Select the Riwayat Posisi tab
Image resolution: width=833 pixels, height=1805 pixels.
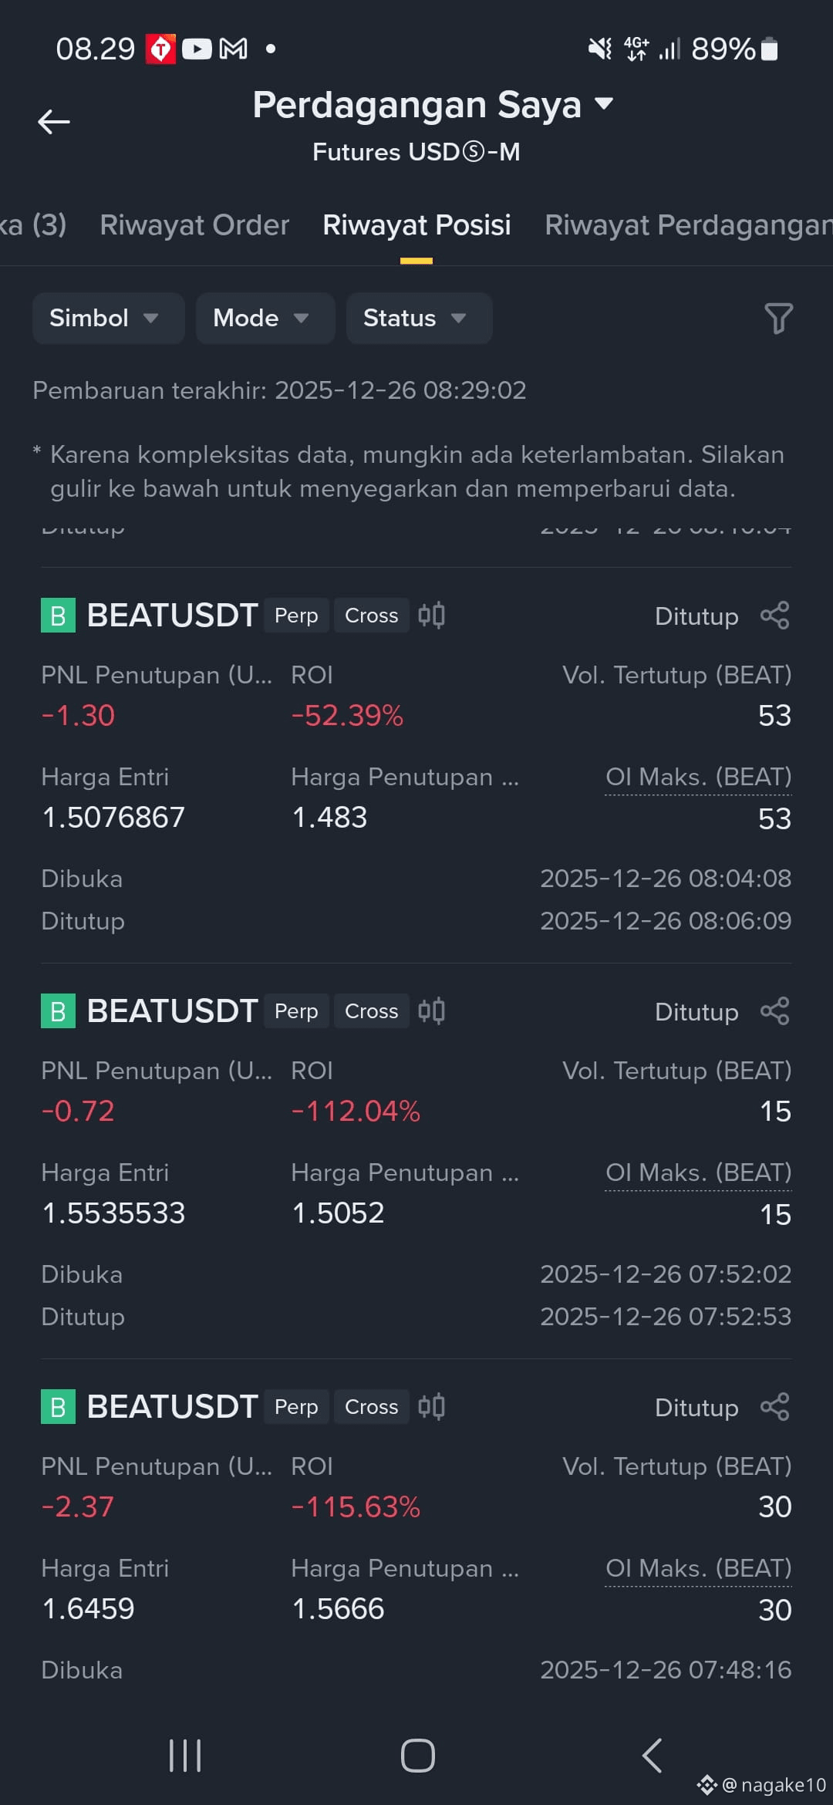tap(416, 225)
